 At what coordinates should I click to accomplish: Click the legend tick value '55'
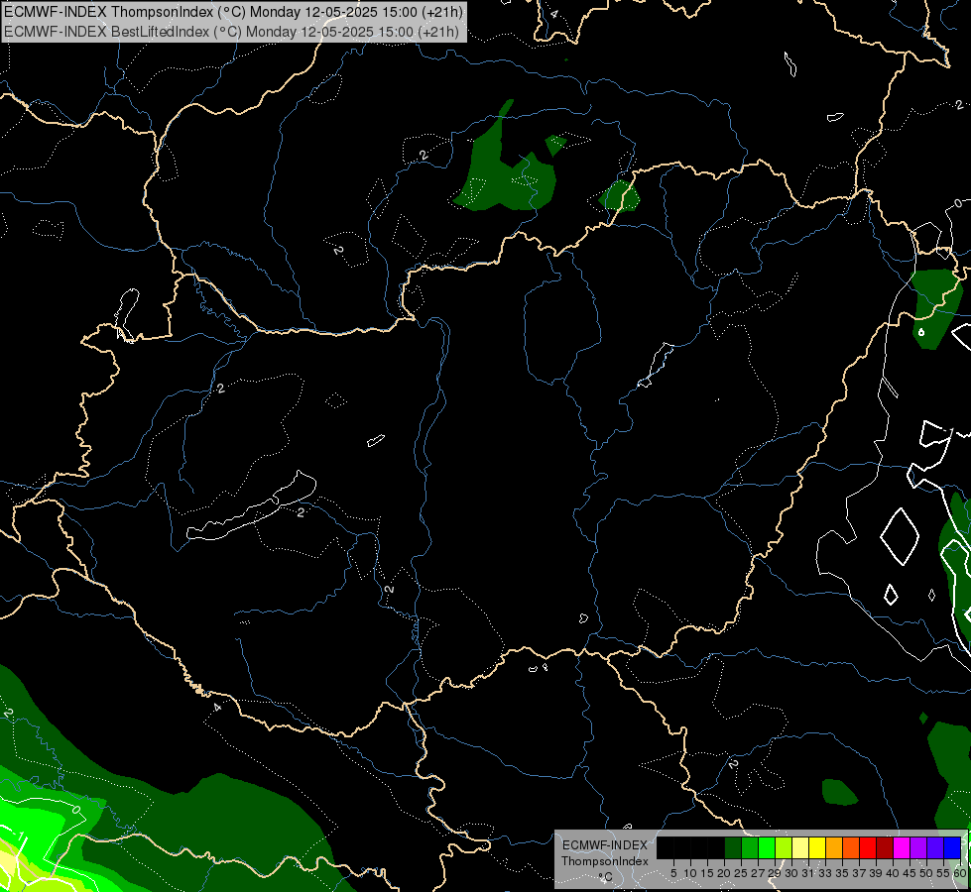pos(942,873)
